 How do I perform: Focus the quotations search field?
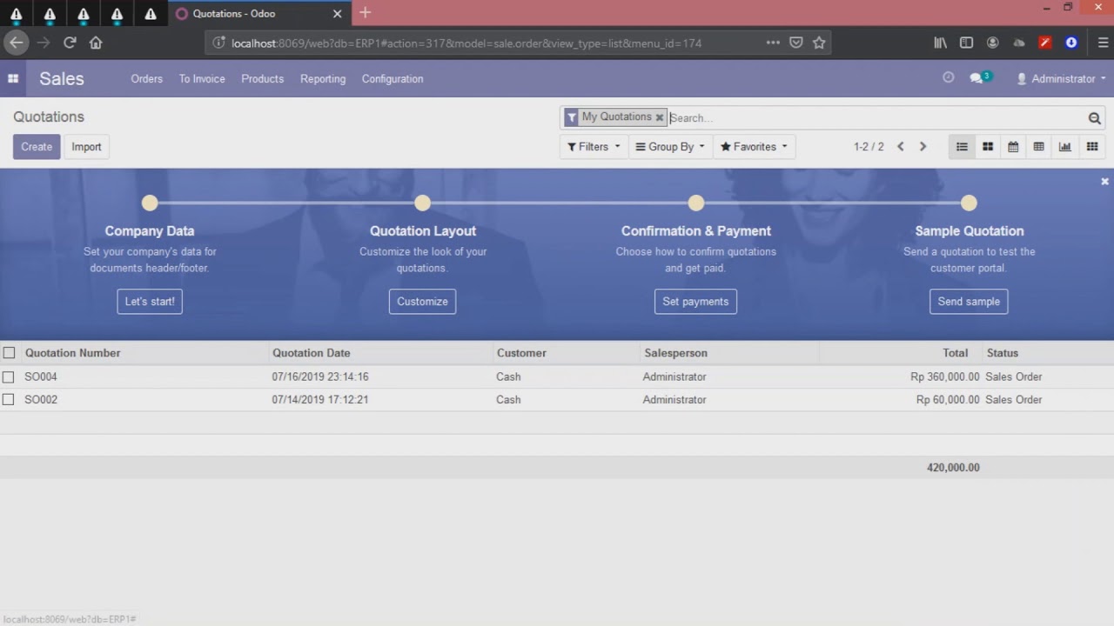tap(876, 118)
